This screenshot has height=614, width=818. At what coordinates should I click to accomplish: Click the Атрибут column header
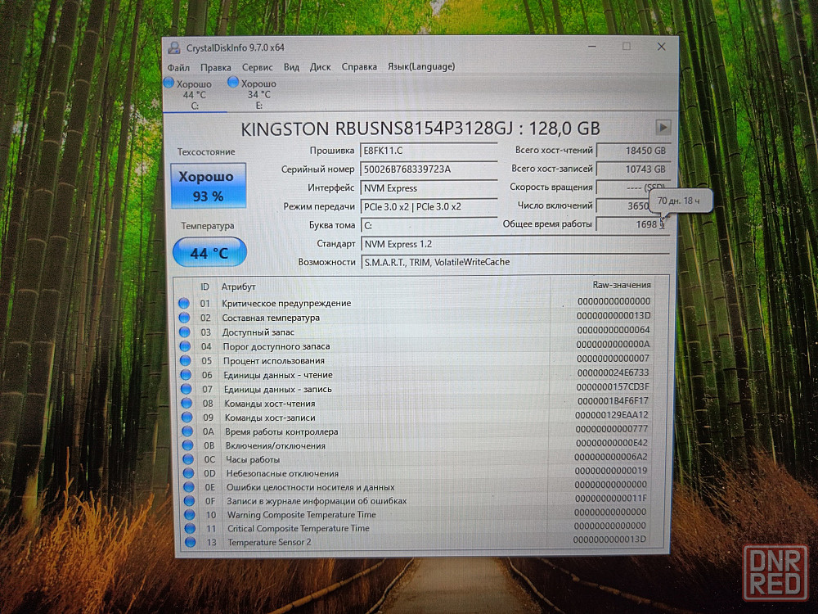tap(238, 287)
